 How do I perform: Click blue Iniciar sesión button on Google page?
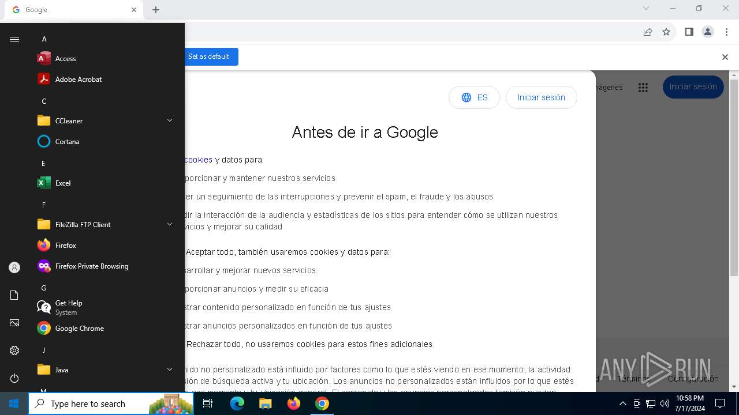tap(693, 87)
